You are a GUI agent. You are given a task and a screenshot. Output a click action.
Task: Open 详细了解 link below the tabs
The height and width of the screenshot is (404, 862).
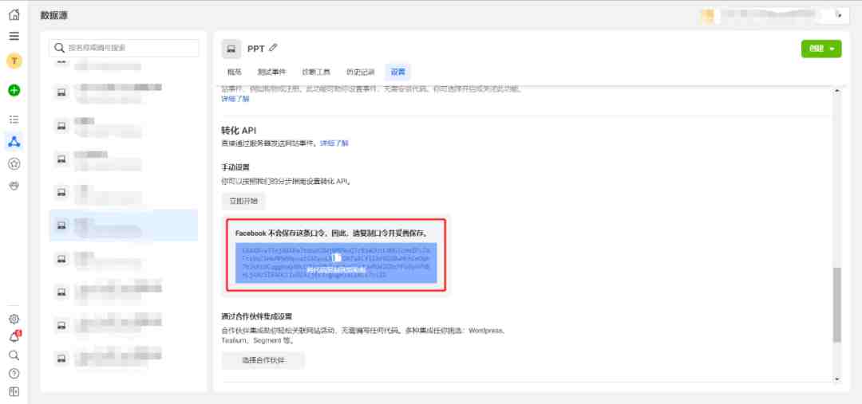coord(235,99)
